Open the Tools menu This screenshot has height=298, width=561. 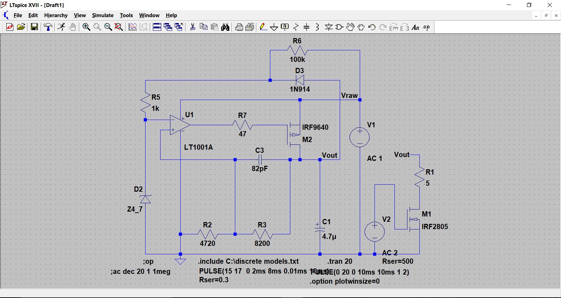coord(126,15)
